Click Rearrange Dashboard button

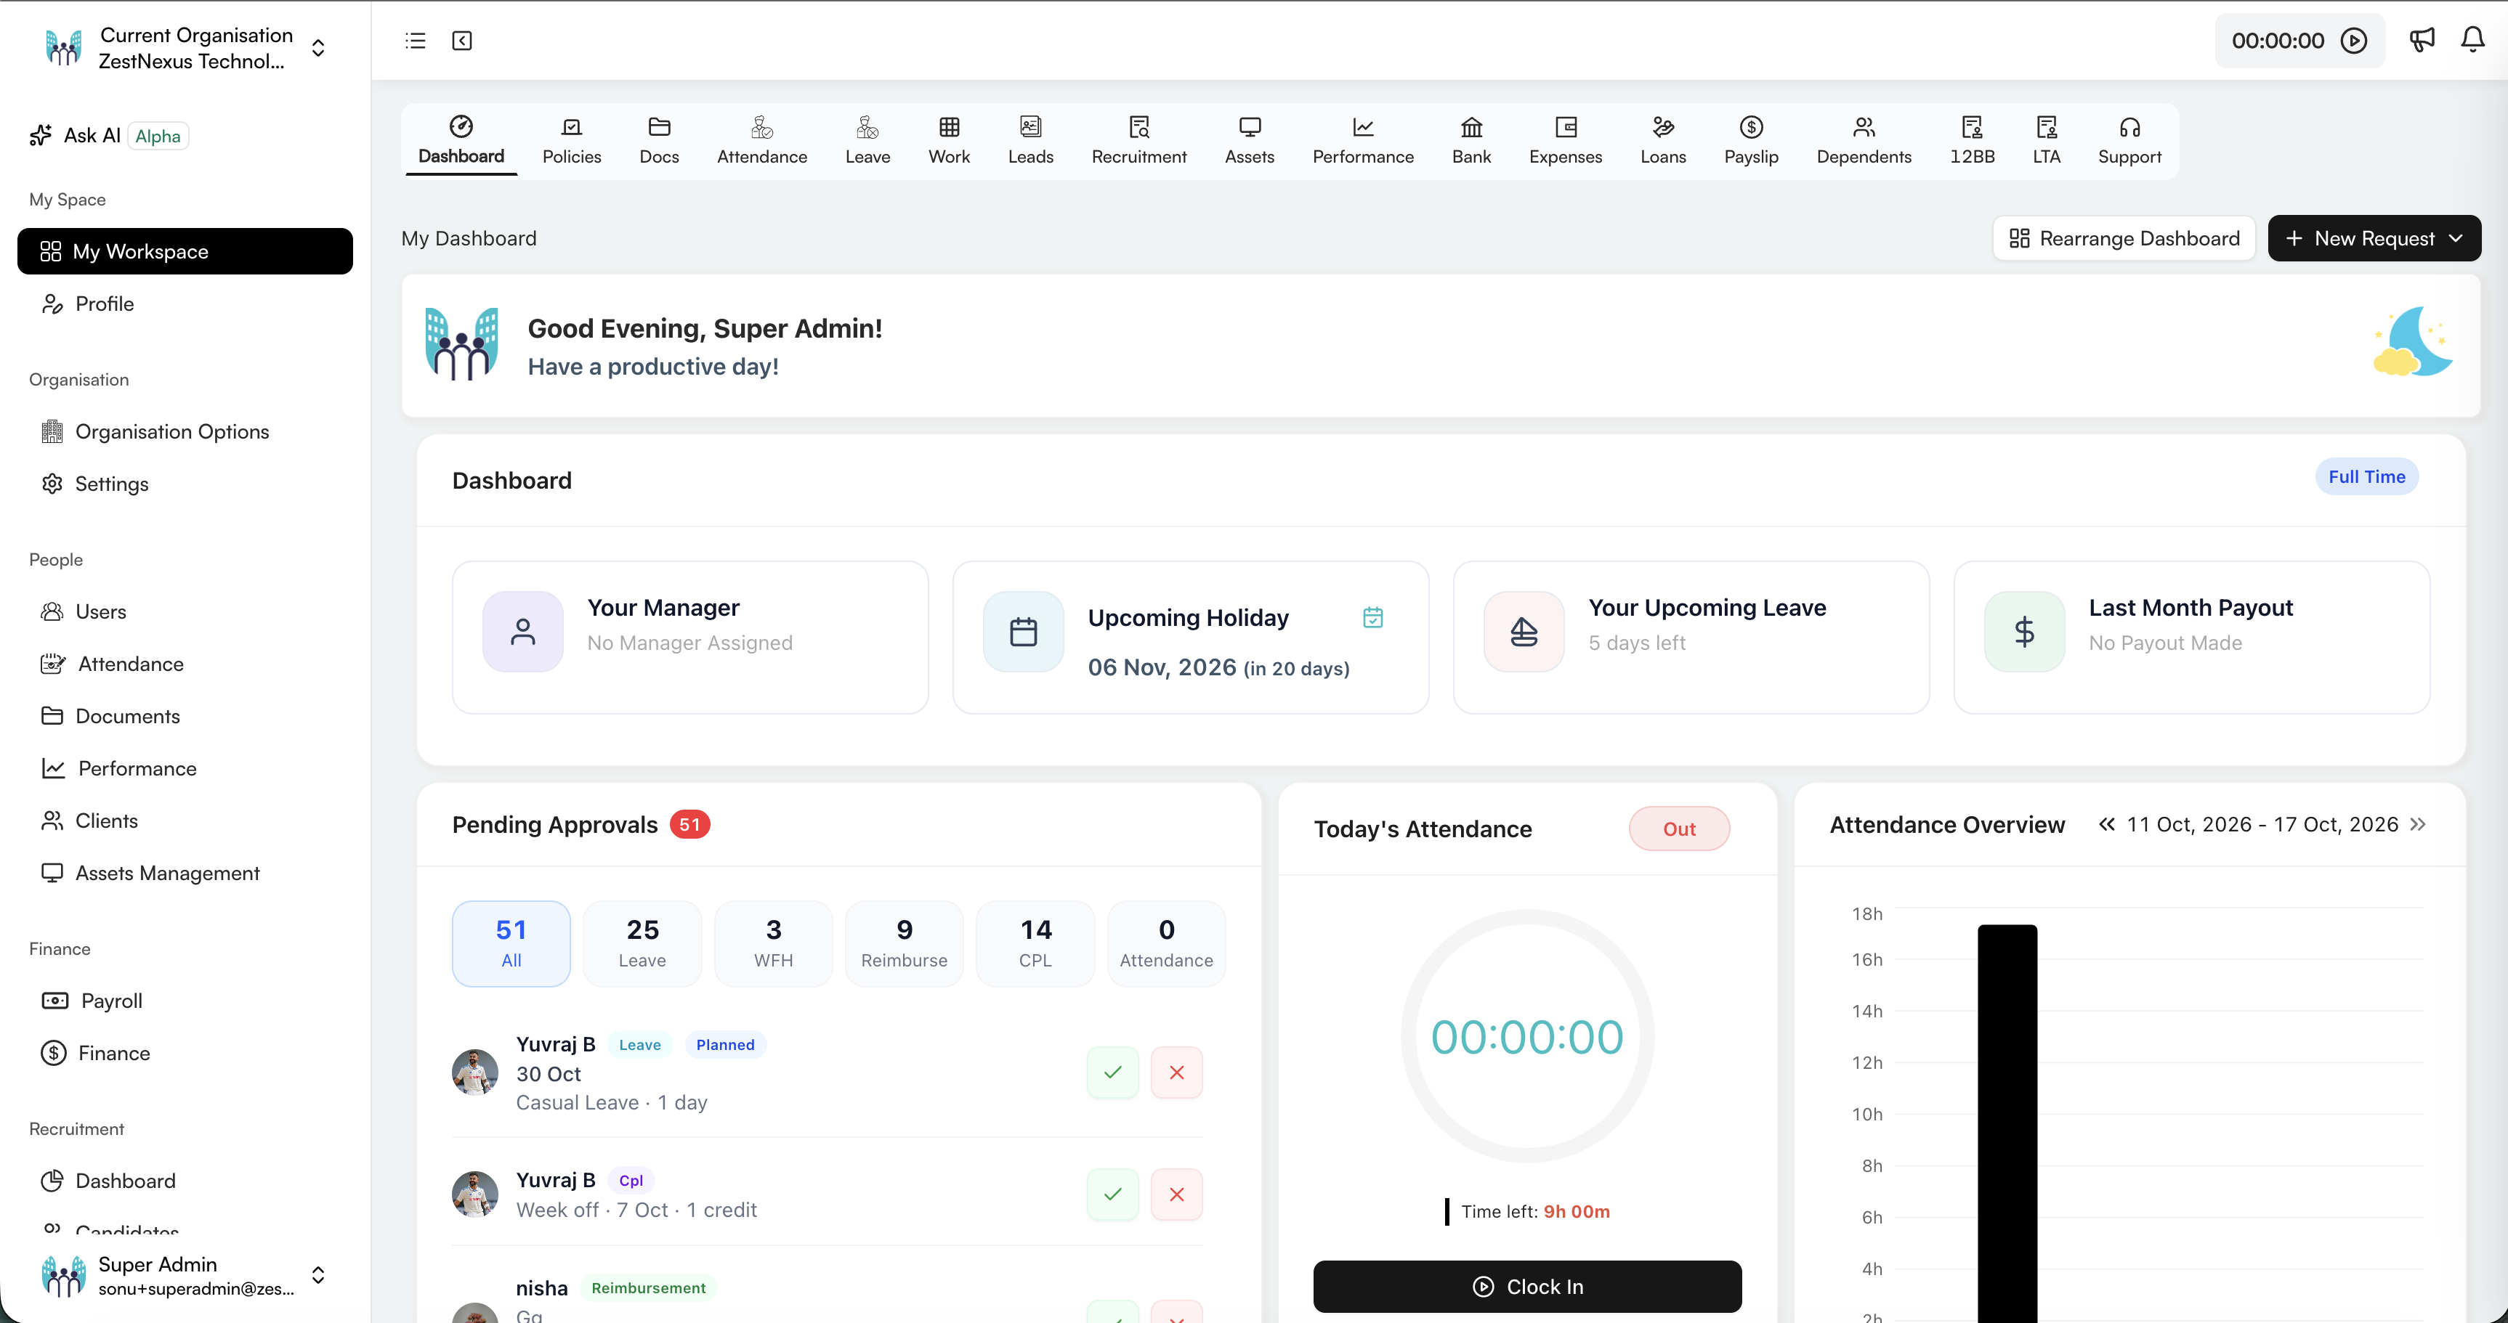pyautogui.click(x=2124, y=238)
